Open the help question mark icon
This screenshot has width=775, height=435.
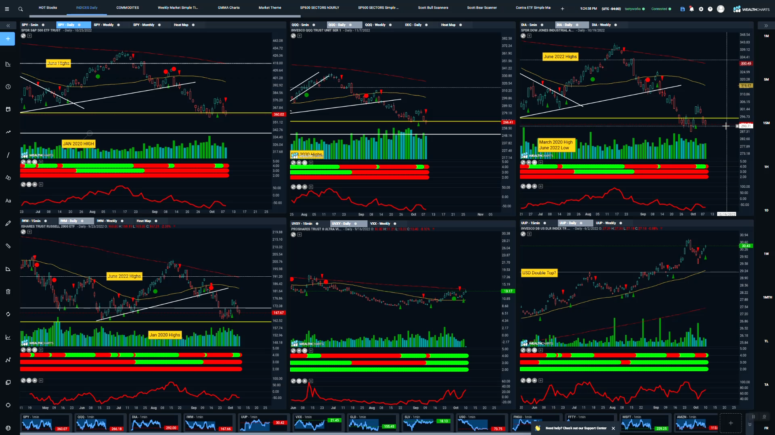[710, 9]
